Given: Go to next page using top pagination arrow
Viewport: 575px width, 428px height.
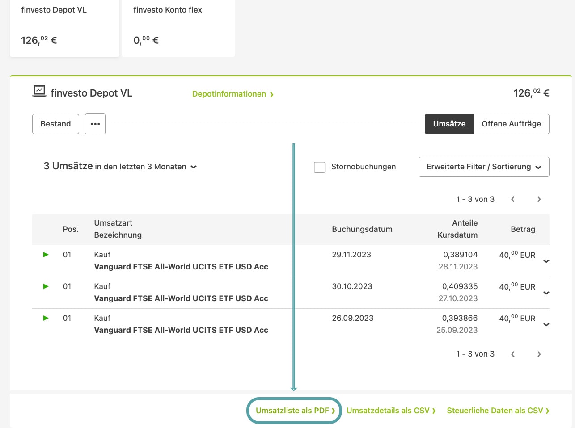Looking at the screenshot, I should 539,199.
